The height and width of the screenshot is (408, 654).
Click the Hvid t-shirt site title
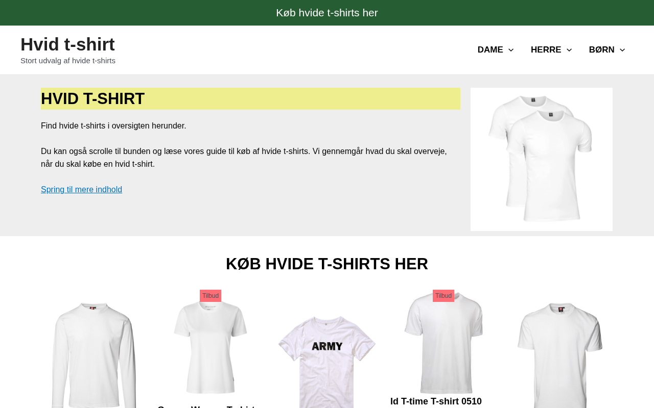click(67, 44)
